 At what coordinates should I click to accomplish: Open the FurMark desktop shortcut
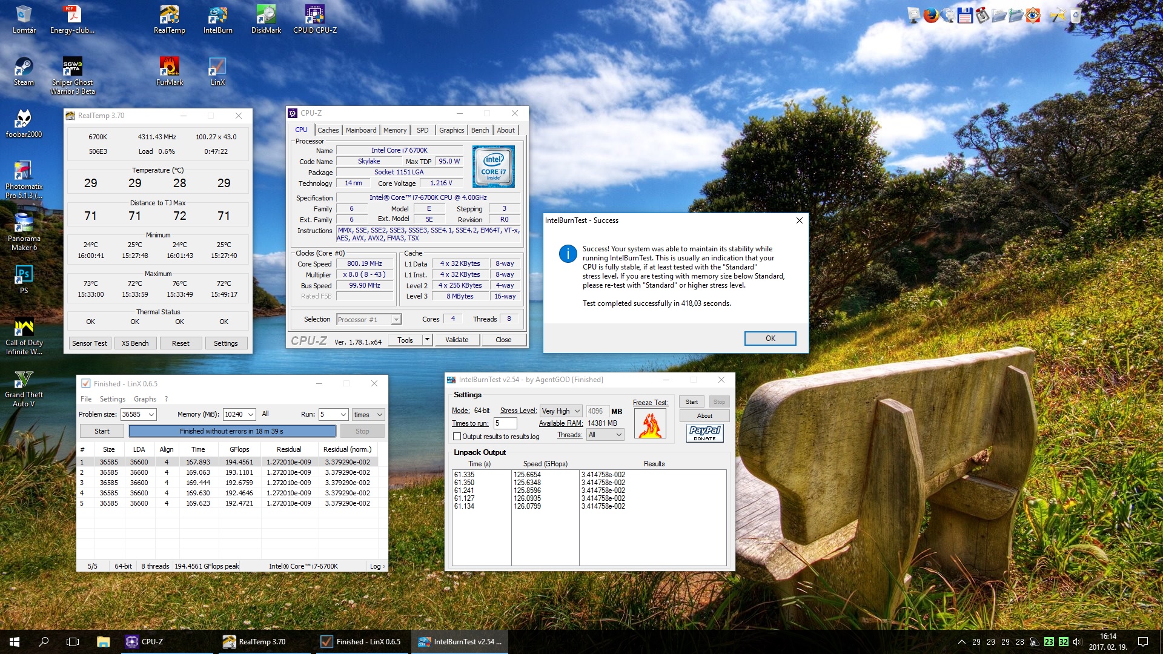[x=169, y=71]
